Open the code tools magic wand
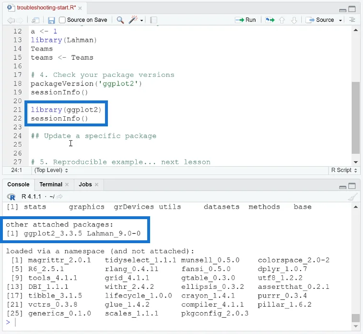 point(133,20)
